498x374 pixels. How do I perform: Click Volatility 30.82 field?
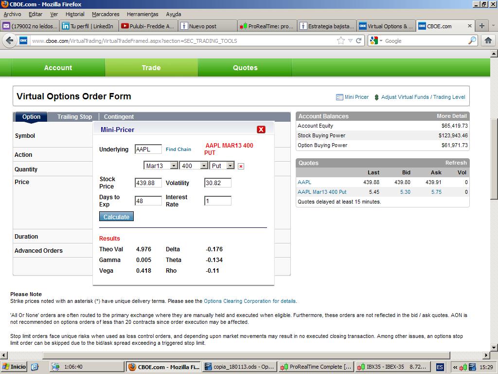[x=217, y=183]
